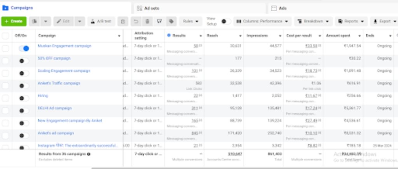Screen dimensions: 398x169
Task: Click the Ad sets grid icon
Action: pyautogui.click(x=140, y=9)
